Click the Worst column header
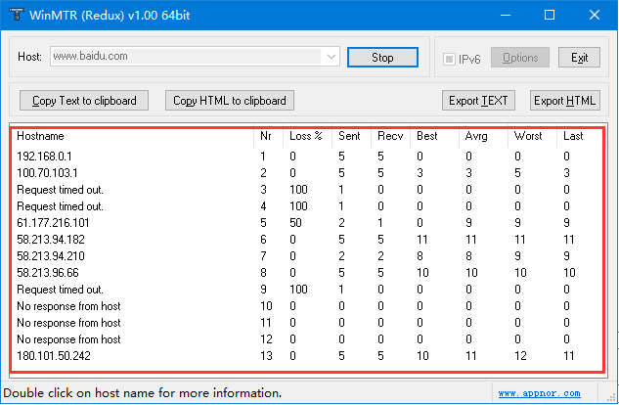Screen dimensions: 619x405 tap(527, 136)
